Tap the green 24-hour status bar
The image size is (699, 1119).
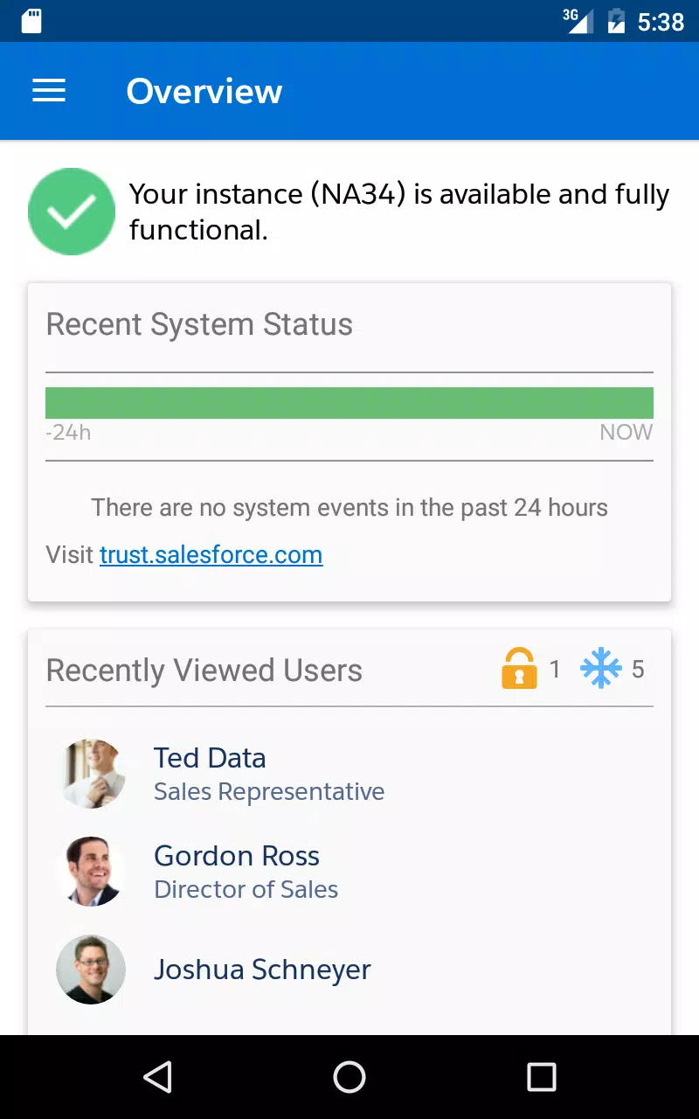pyautogui.click(x=349, y=403)
